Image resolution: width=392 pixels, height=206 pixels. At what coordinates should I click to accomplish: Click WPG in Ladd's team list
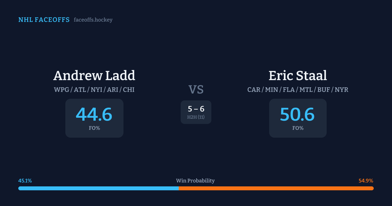coord(61,90)
